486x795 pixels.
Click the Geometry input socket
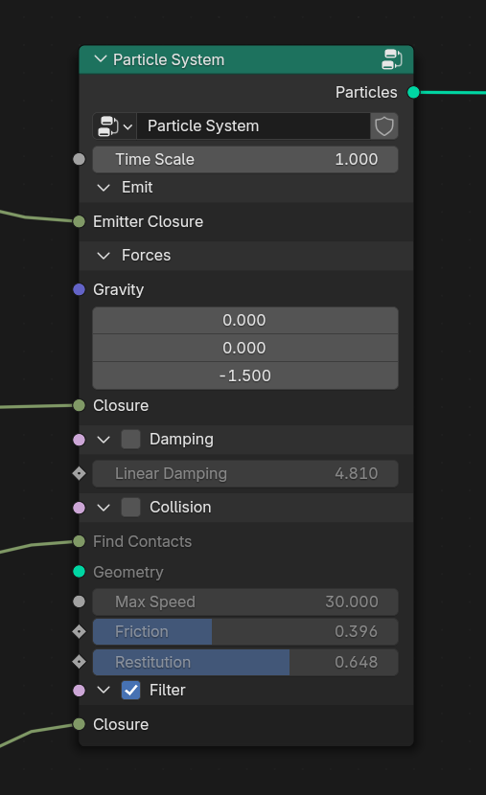[80, 572]
